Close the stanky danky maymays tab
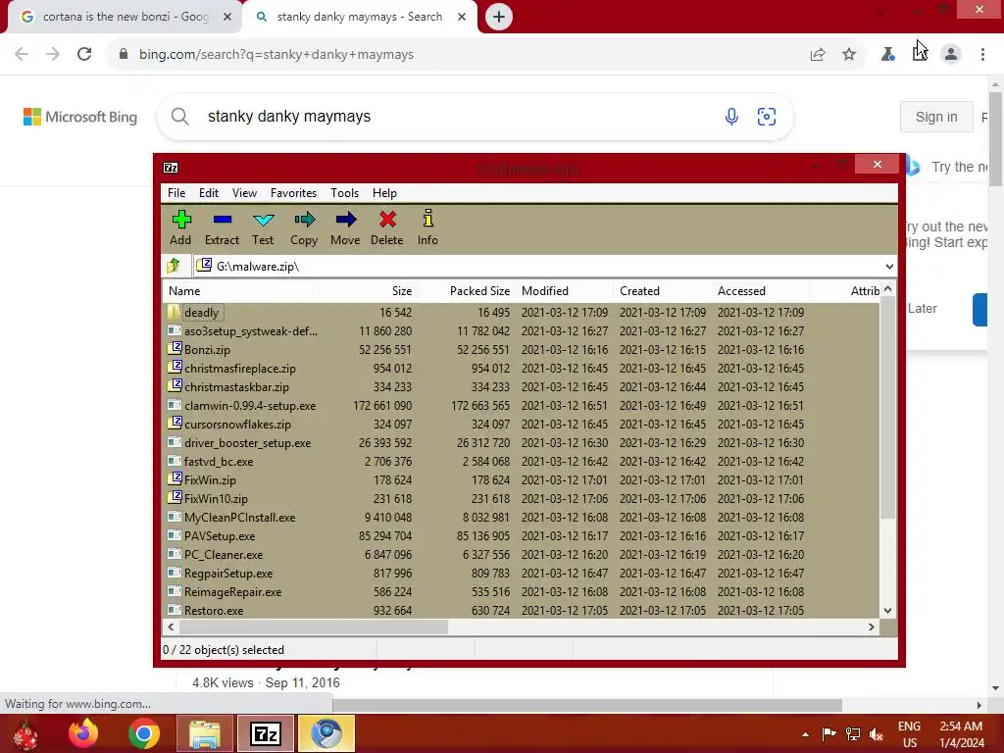Screen dimensions: 1004x753 coord(462,17)
